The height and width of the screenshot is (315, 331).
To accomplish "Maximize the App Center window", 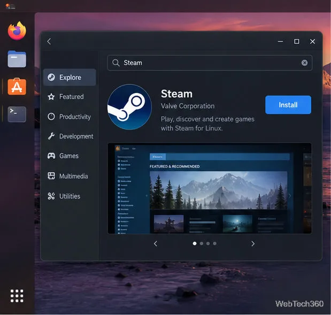I will pos(297,41).
